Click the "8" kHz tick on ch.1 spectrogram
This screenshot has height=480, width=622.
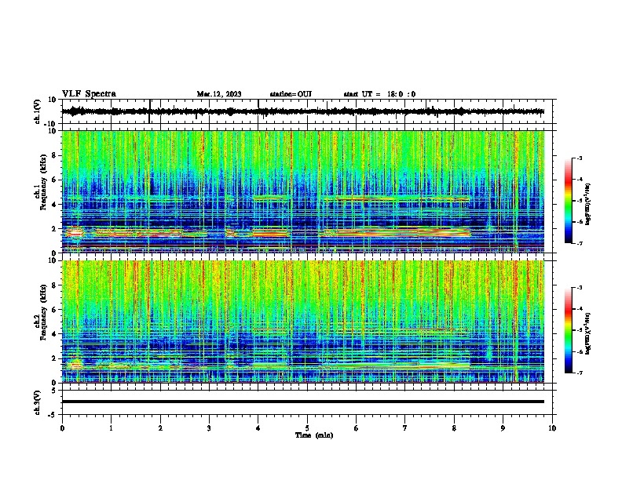click(x=54, y=155)
